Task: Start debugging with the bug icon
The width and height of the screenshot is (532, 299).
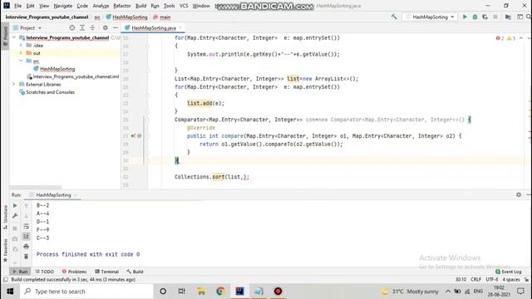Action: 475,17
